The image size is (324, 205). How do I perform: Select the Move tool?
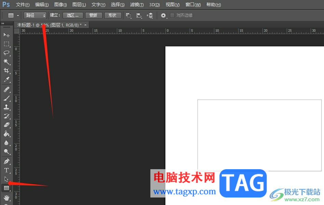tap(6, 35)
